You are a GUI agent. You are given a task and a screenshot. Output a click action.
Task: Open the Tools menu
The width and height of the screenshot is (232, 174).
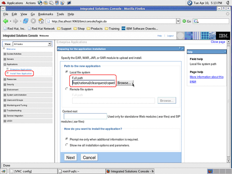point(60,14)
